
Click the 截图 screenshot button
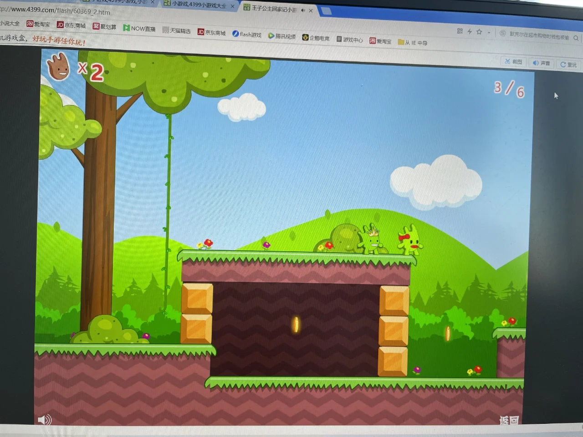click(x=513, y=61)
